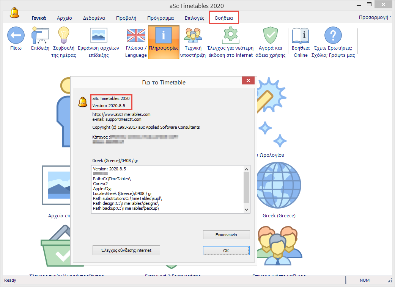Select the Πληροφορίες info icon

(164, 36)
